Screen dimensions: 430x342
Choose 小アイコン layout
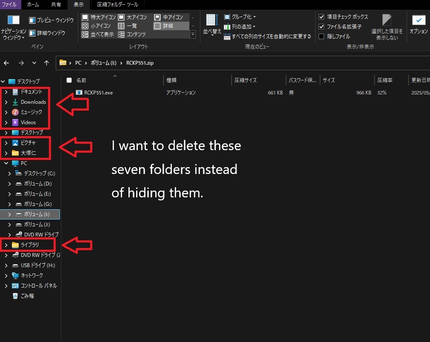96,26
